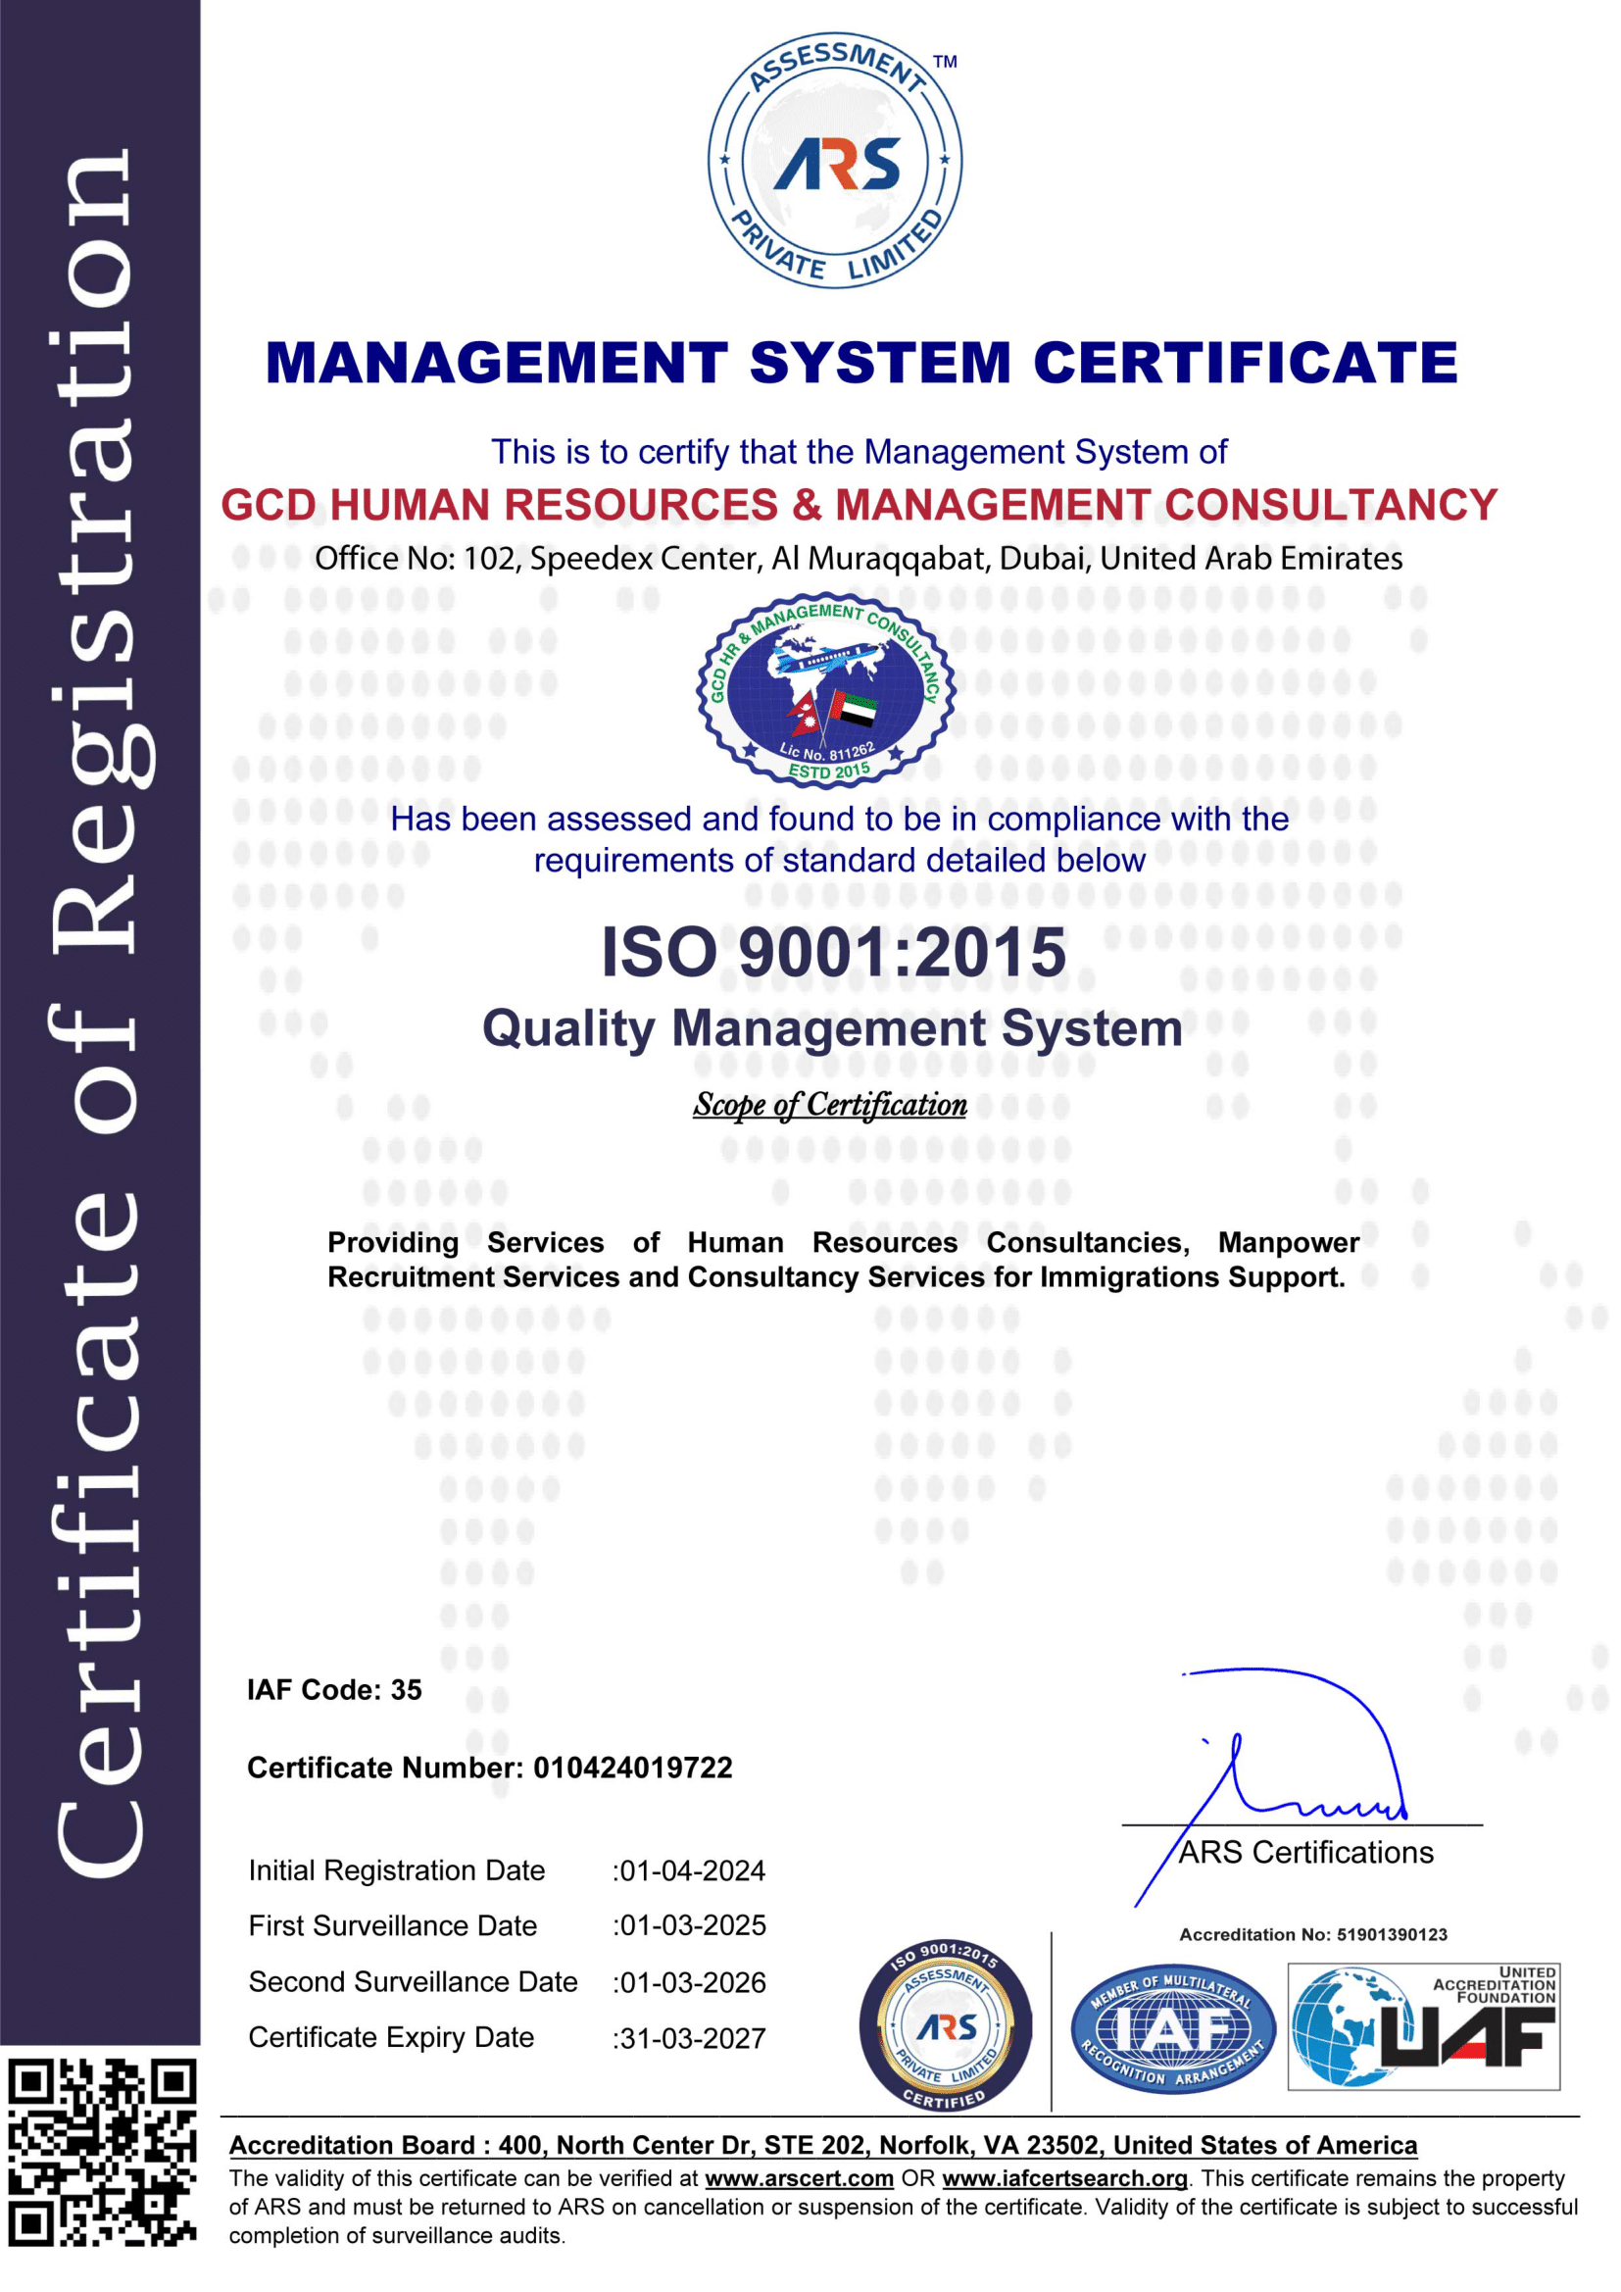Click 'This is to certify that' line
Image resolution: width=1621 pixels, height=2292 pixels.
[x=859, y=452]
